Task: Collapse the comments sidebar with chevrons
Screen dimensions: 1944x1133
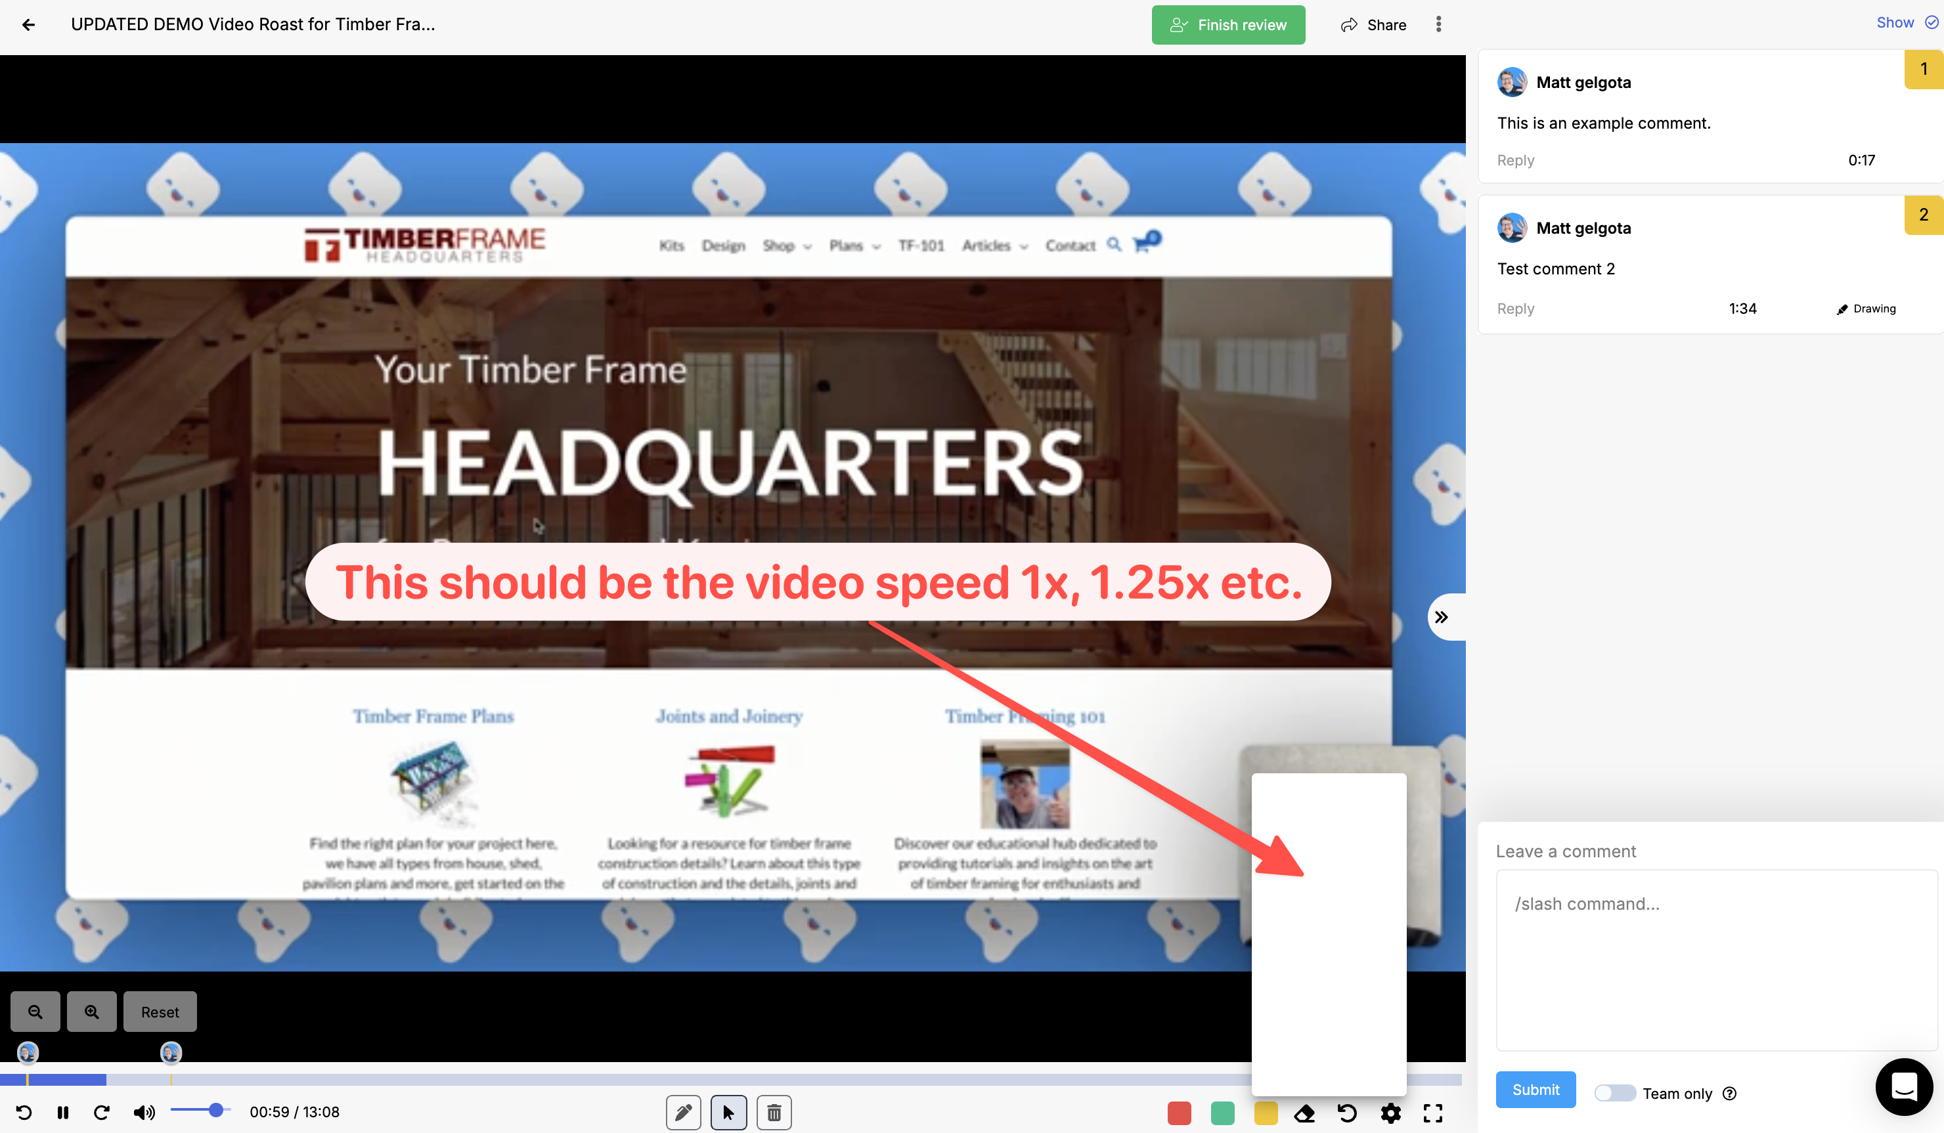Action: [1441, 617]
